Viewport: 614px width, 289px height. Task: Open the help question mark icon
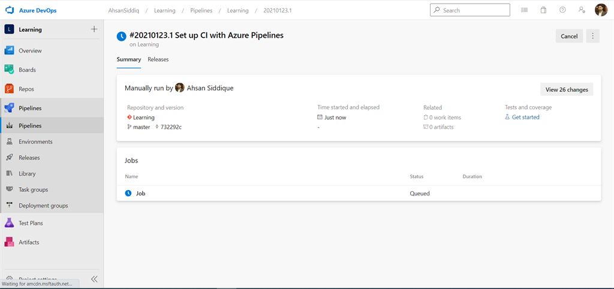tap(562, 10)
